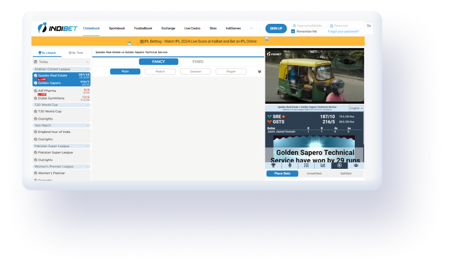Open the Place Bets tab
Viewport: 449px width, 268px height.
[x=282, y=174]
